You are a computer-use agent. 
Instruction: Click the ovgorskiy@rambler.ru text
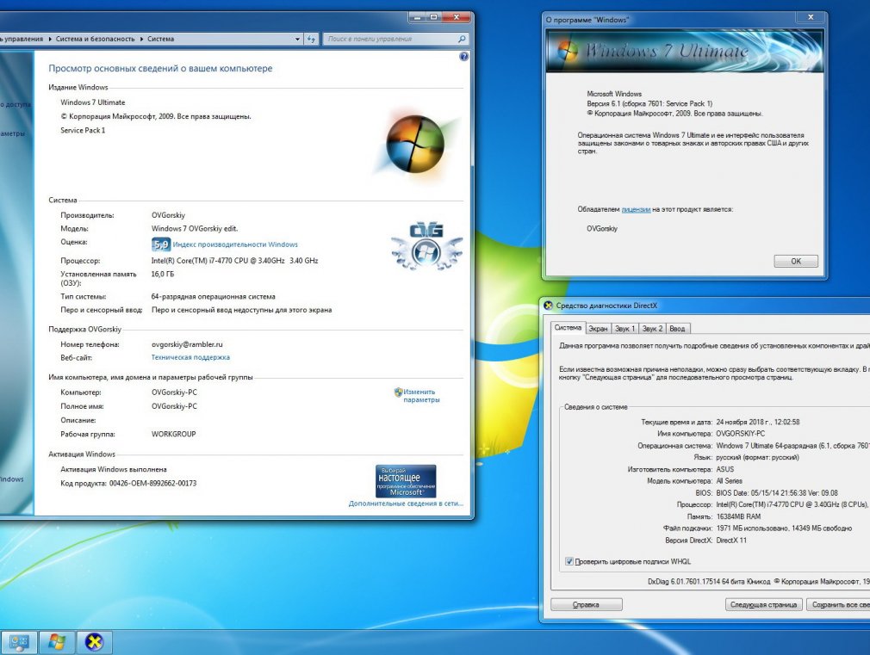(187, 344)
